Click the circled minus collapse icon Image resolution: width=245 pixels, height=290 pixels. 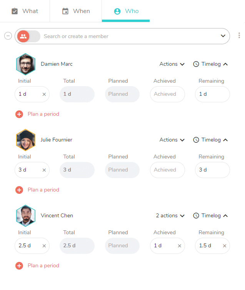point(8,36)
